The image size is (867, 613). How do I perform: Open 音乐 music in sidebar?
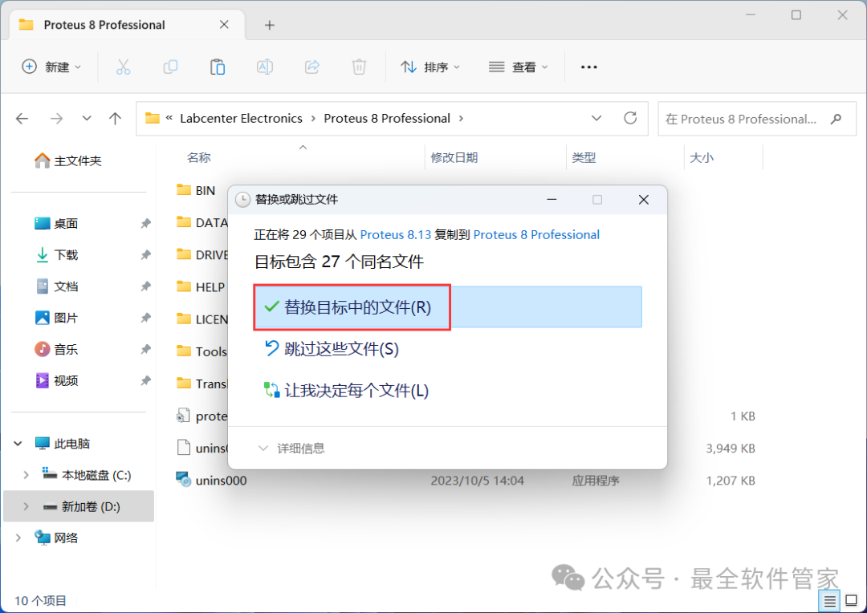click(56, 349)
